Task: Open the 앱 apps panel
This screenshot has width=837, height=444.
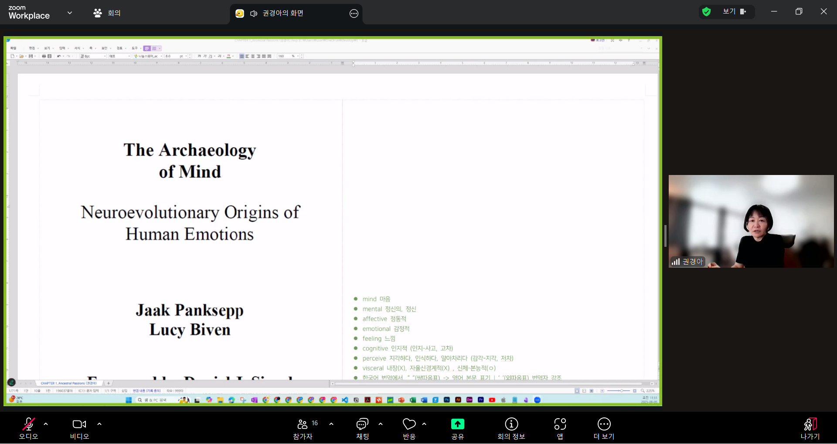Action: pos(560,429)
